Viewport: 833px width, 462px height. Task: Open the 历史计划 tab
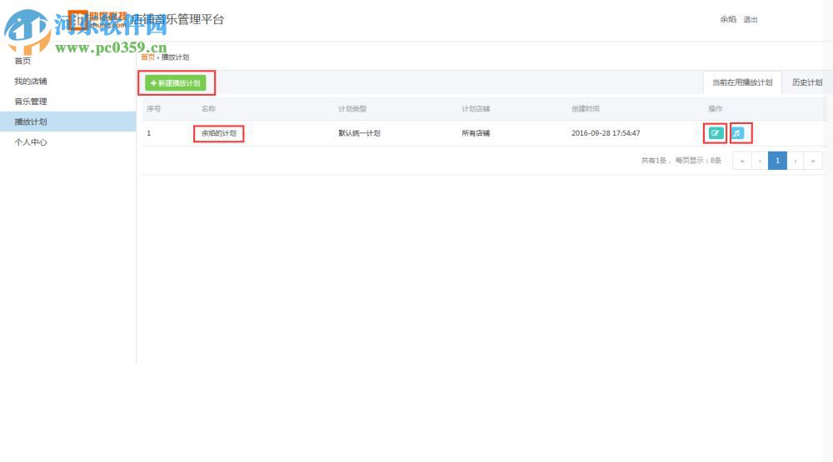tap(806, 82)
